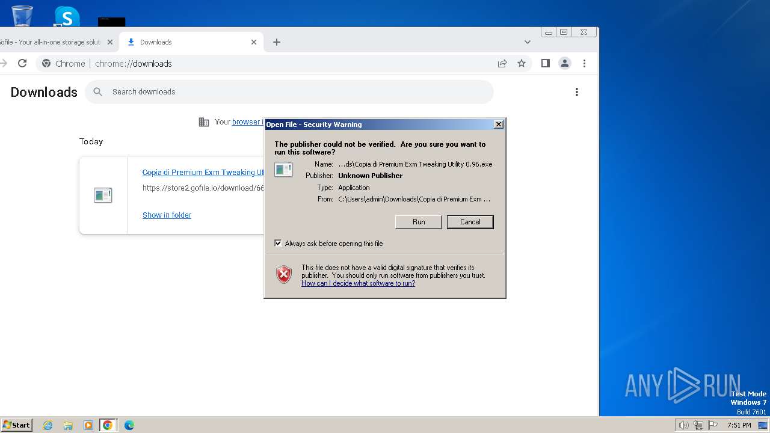Open the Skype desktop icon

66,16
